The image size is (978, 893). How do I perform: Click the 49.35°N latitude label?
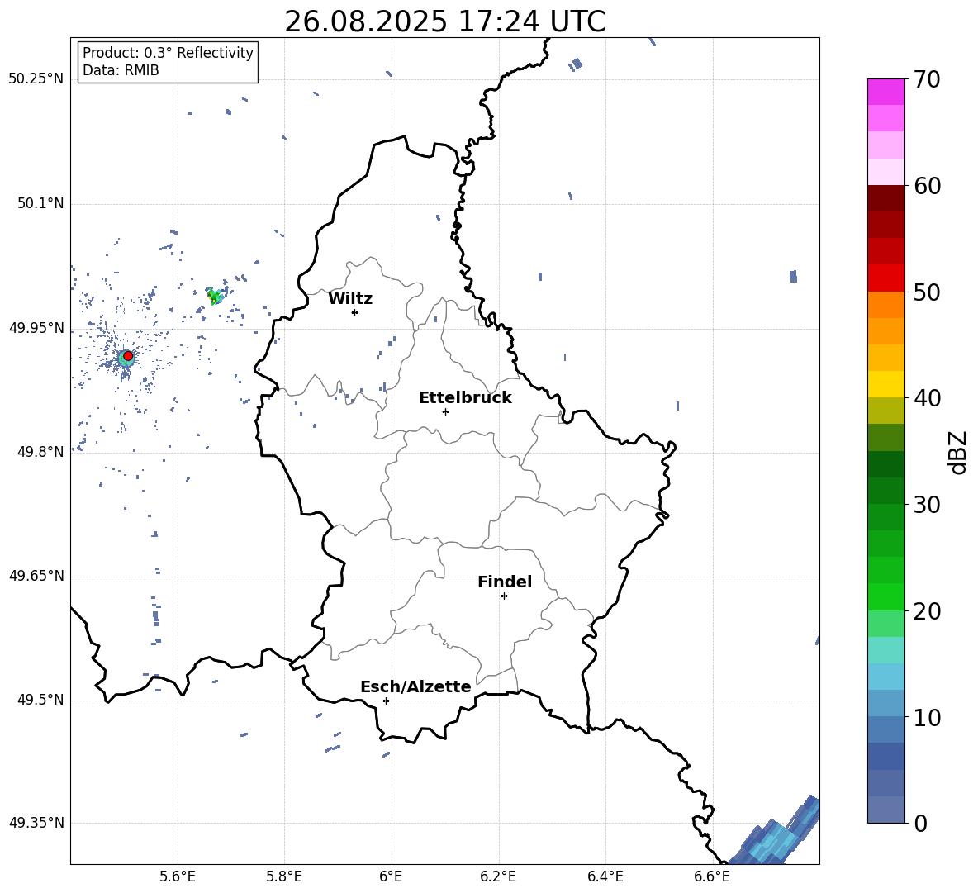[x=36, y=823]
